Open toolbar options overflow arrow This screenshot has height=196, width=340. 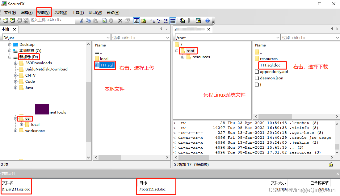coord(213,22)
